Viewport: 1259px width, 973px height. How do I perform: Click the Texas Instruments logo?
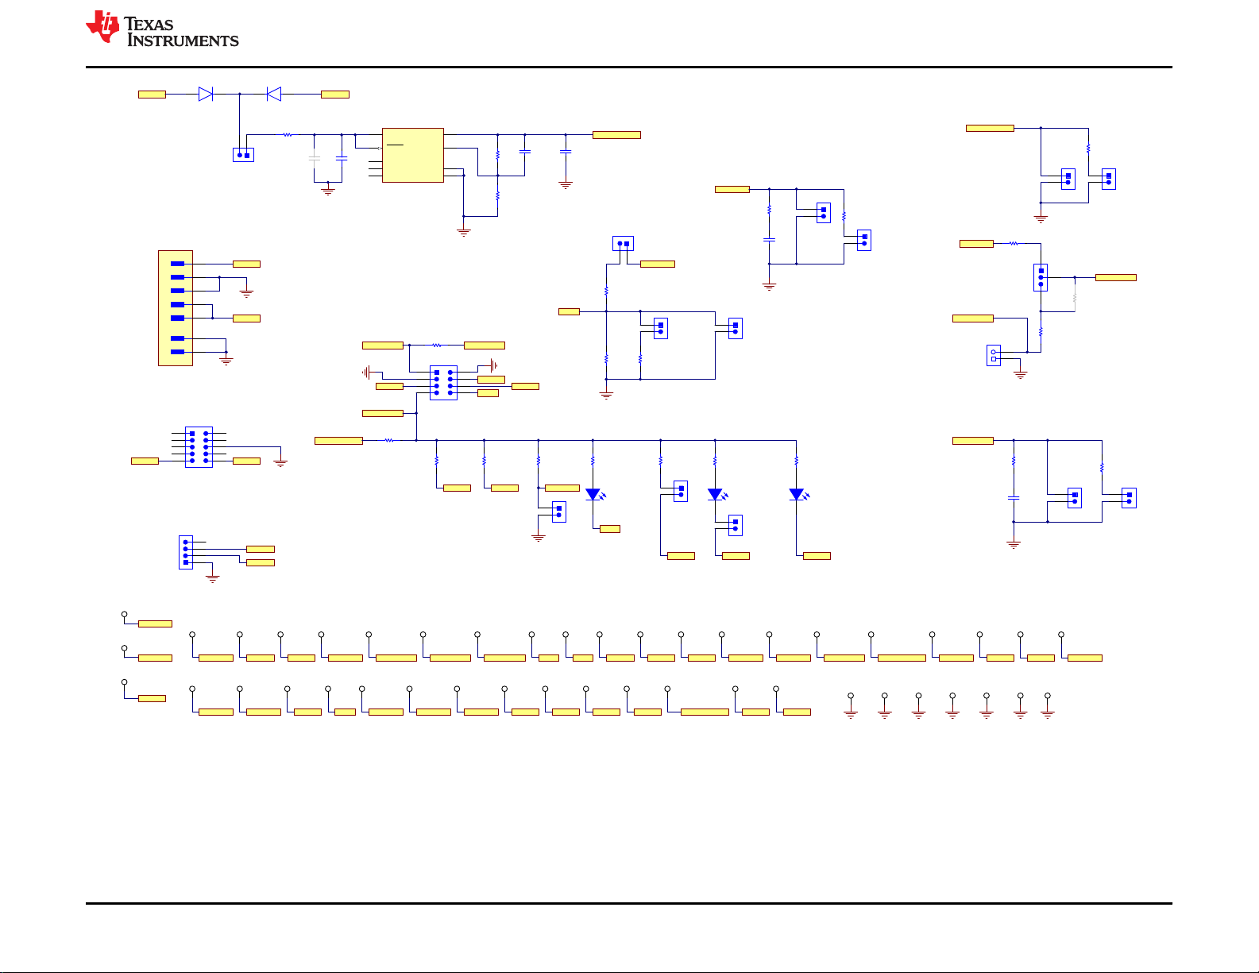coord(162,29)
